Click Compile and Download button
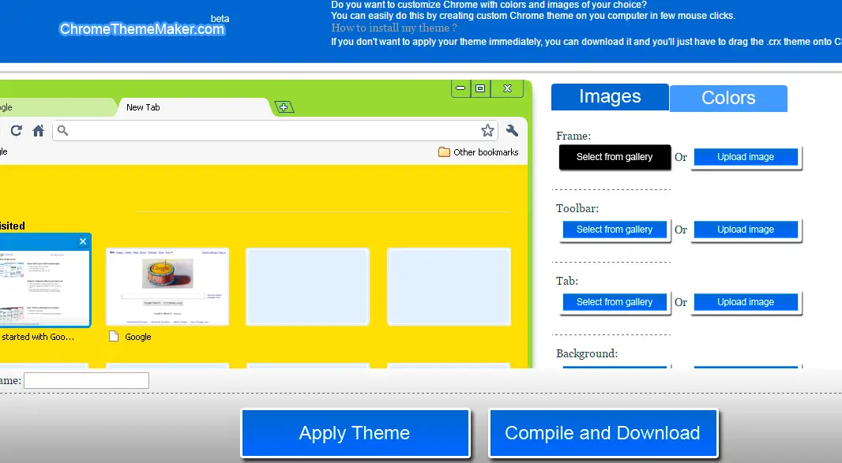This screenshot has height=463, width=842. pyautogui.click(x=603, y=433)
